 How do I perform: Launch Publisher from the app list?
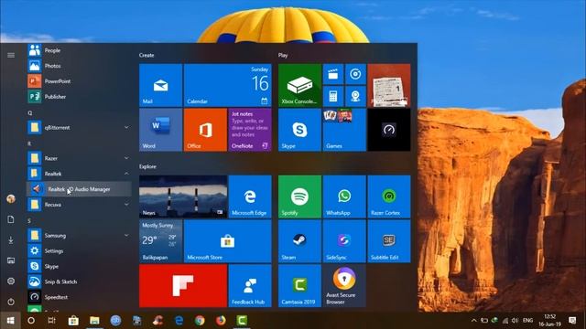[x=80, y=97]
